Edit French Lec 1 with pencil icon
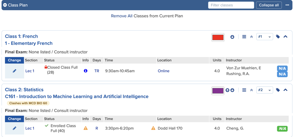This screenshot has height=137, width=294. 14,71
